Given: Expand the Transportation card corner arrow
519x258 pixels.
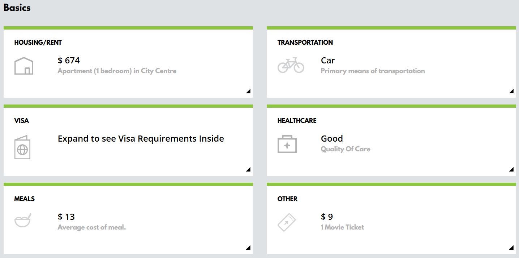Looking at the screenshot, I should click(x=511, y=92).
